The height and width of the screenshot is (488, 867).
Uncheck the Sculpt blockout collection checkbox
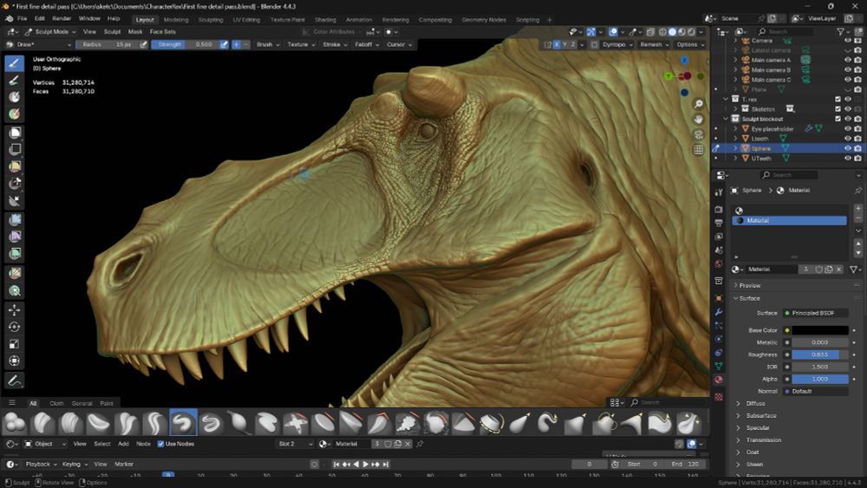[838, 119]
